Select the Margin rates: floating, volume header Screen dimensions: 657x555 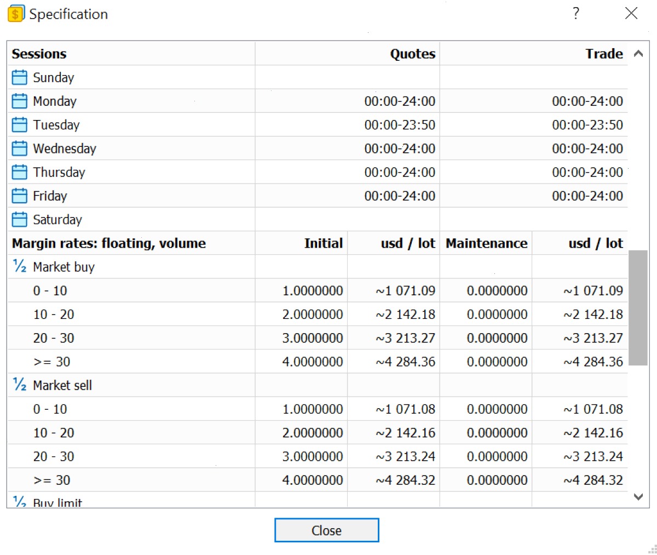(109, 243)
